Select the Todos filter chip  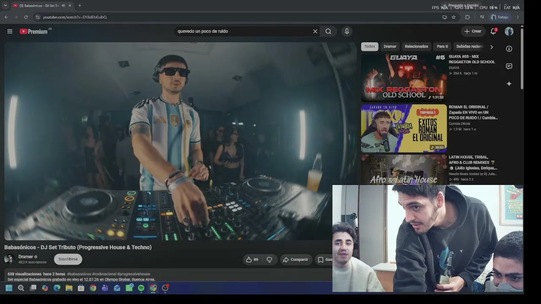click(370, 46)
